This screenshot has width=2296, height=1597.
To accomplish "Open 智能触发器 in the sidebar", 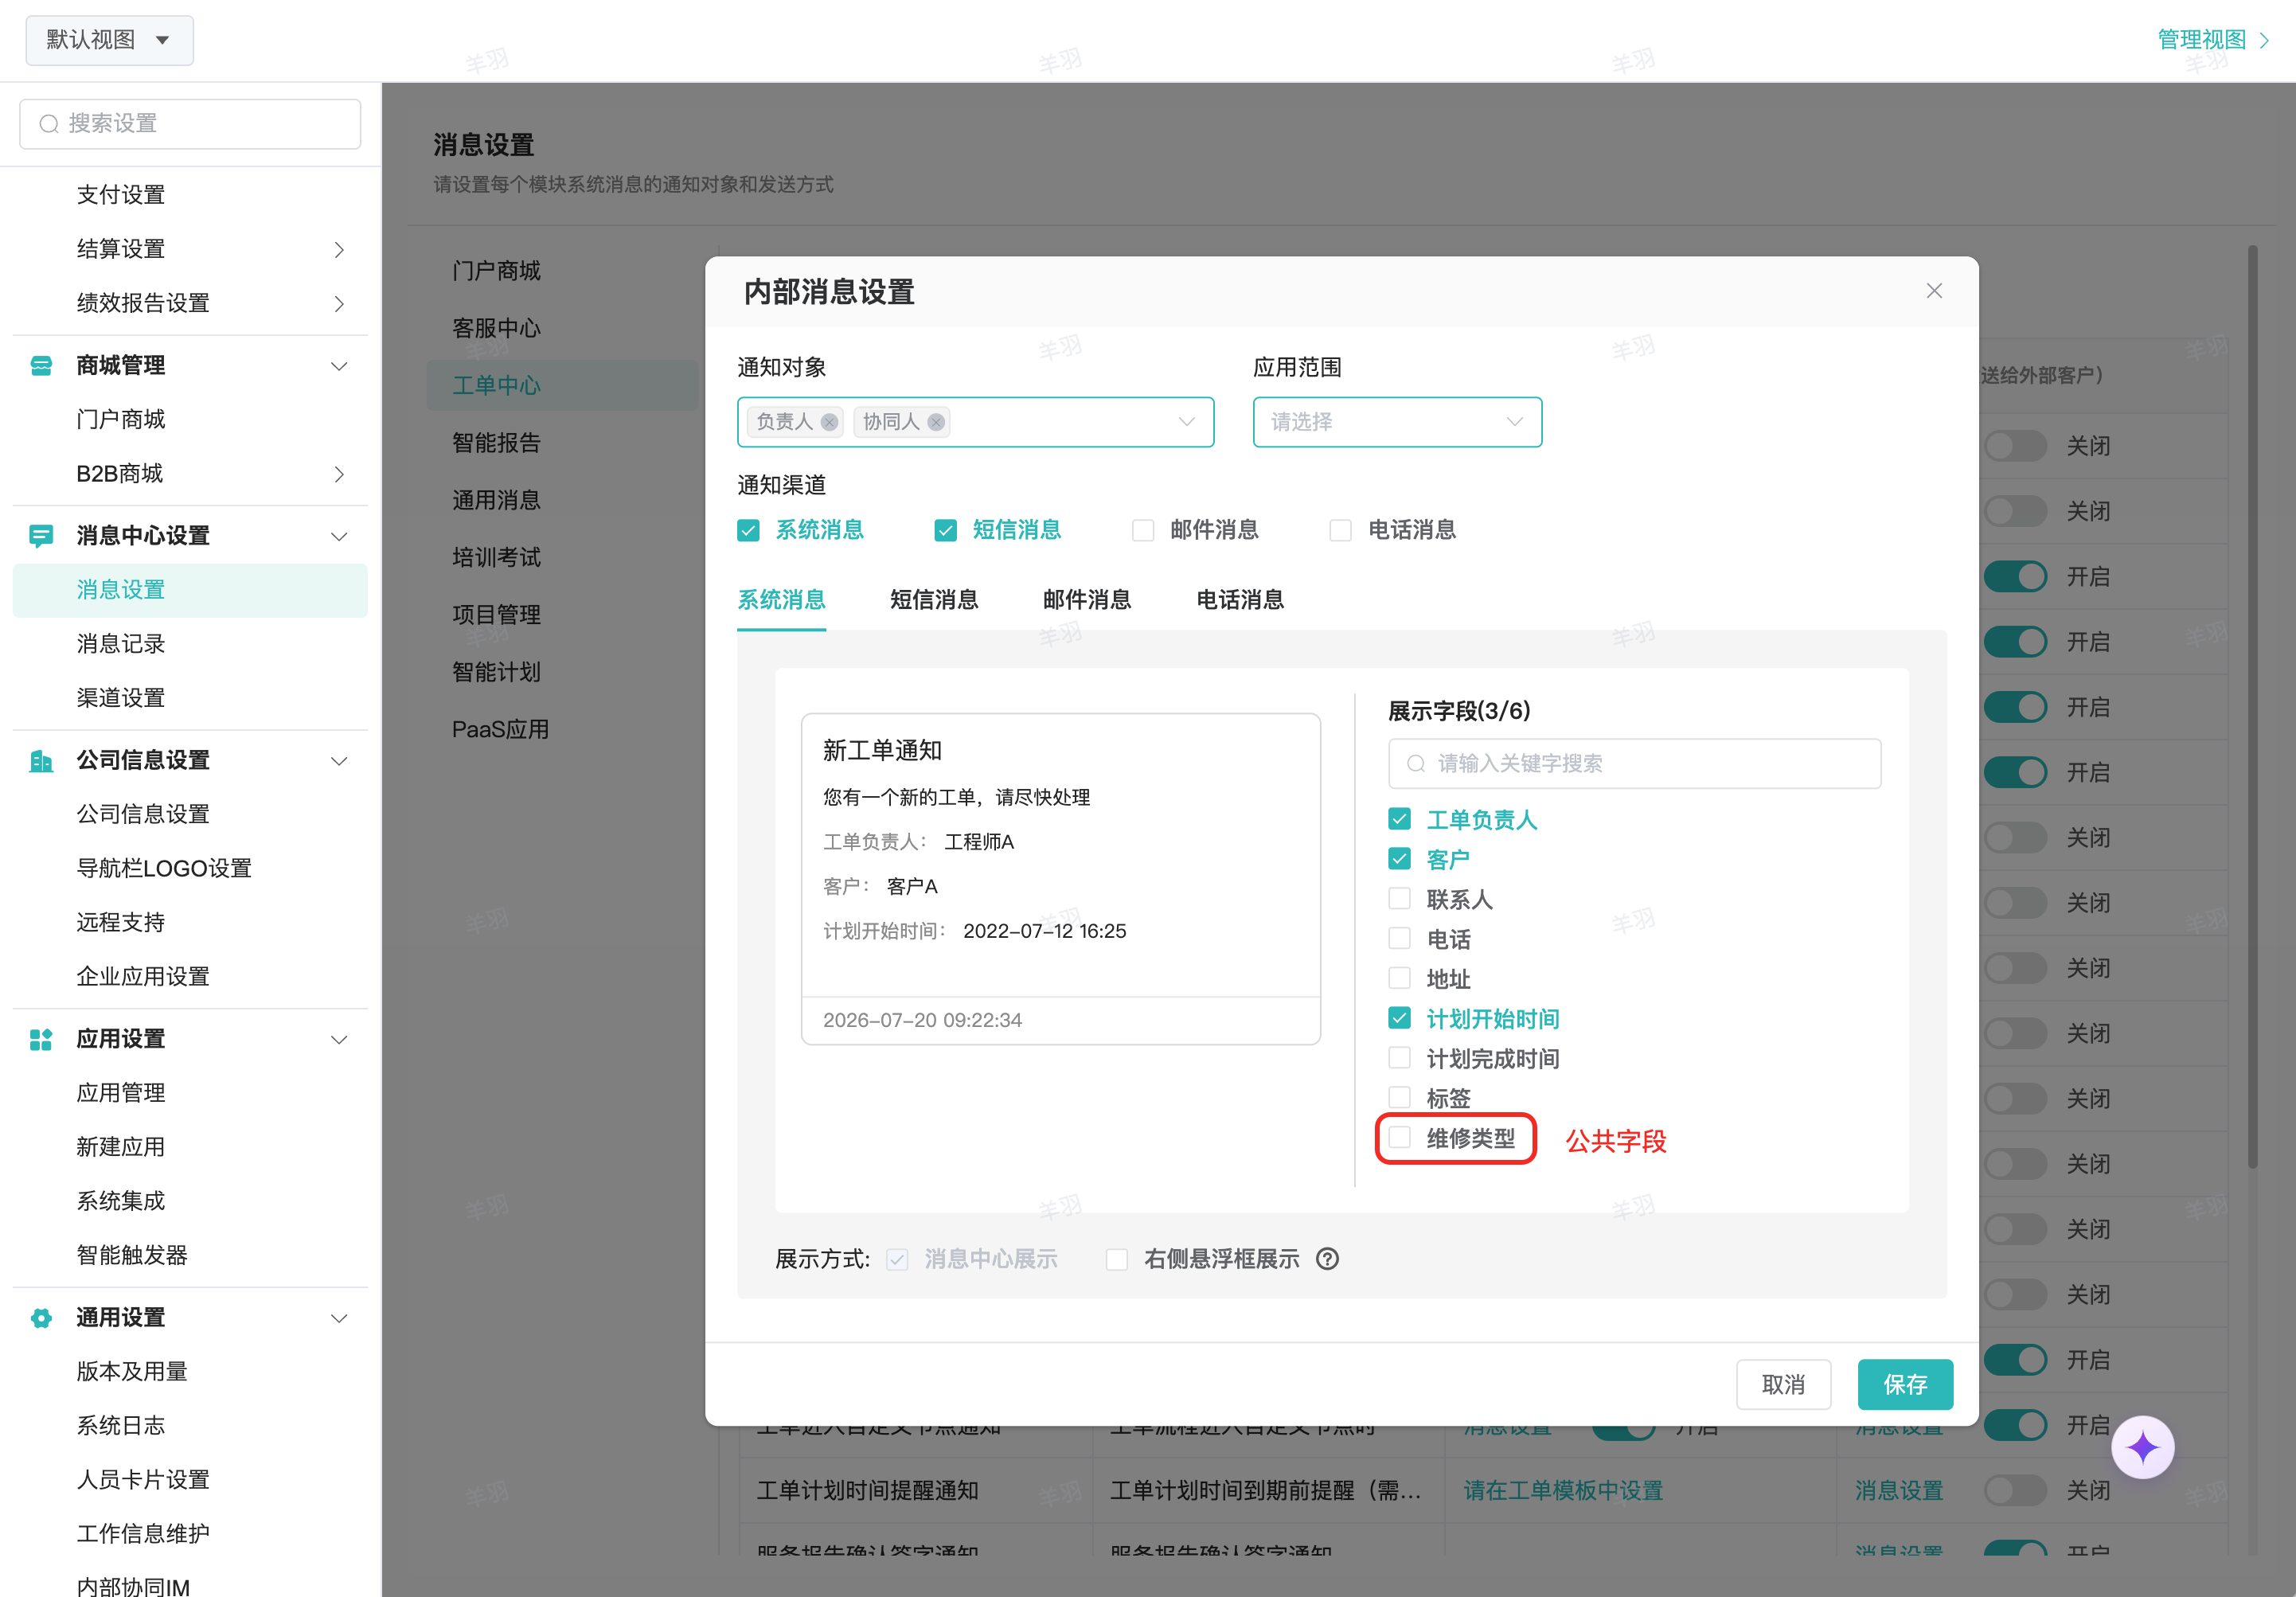I will [132, 1255].
